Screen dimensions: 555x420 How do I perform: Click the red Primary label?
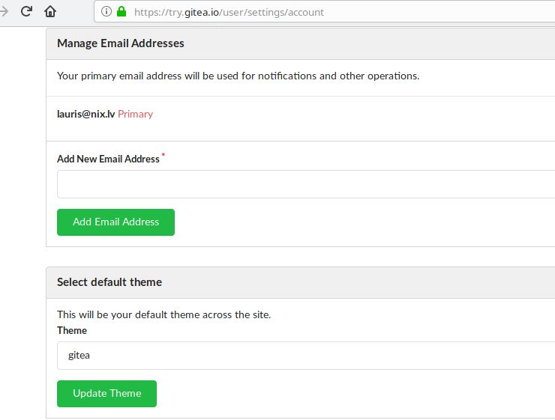click(135, 114)
